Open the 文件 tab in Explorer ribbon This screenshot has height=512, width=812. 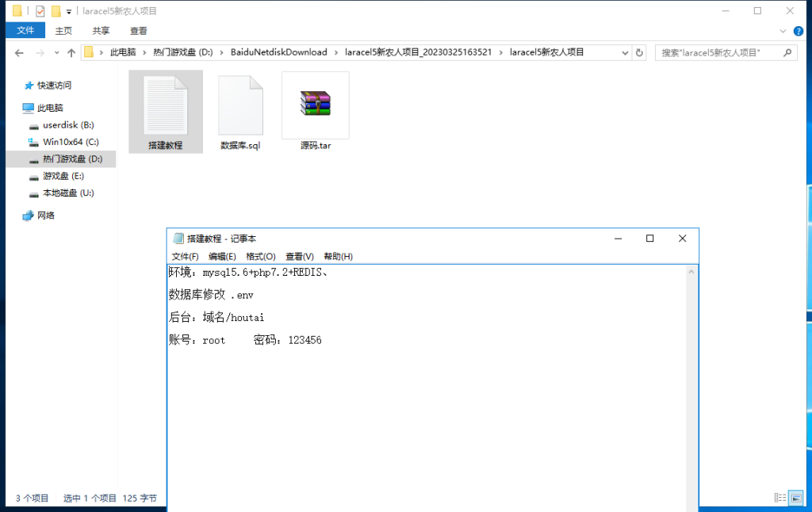(25, 31)
